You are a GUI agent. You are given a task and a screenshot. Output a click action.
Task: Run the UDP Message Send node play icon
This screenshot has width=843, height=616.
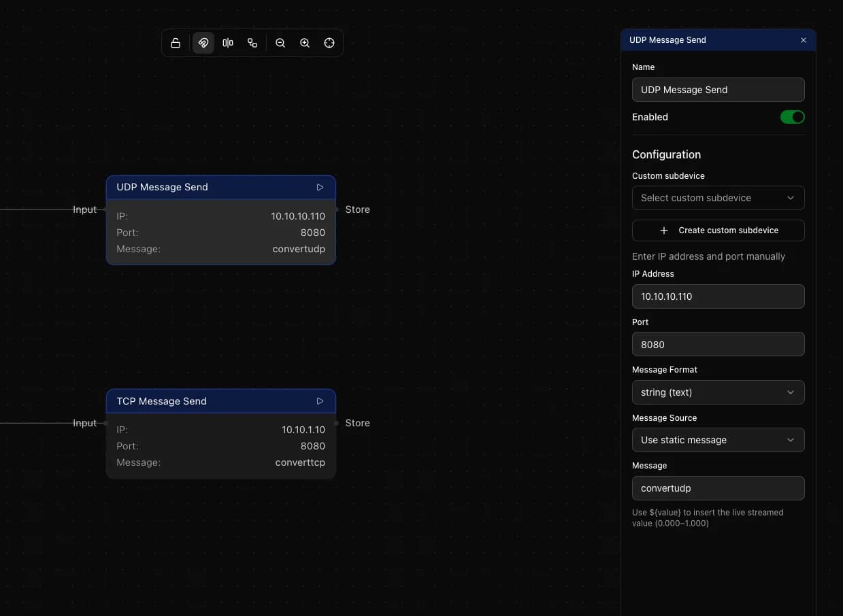point(320,187)
